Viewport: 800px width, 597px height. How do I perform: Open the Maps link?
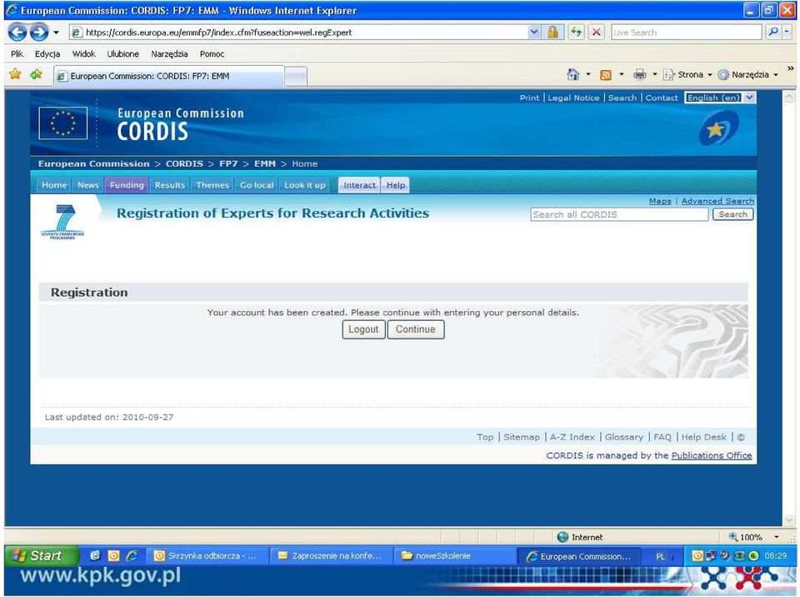coord(660,201)
